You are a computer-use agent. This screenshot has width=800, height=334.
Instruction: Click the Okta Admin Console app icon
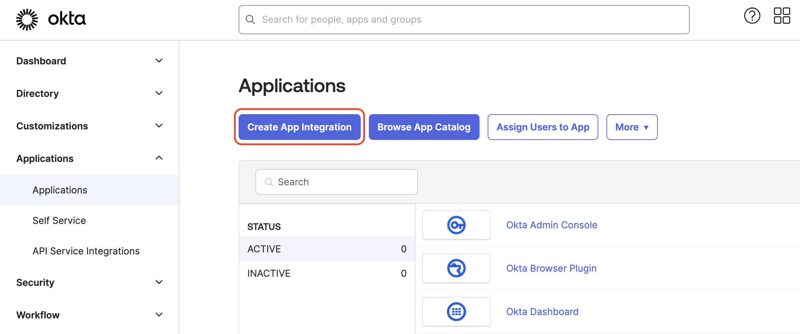point(456,225)
